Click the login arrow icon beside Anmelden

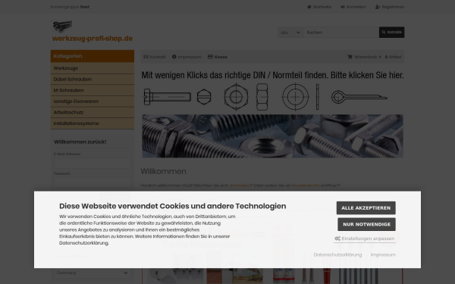click(x=343, y=7)
